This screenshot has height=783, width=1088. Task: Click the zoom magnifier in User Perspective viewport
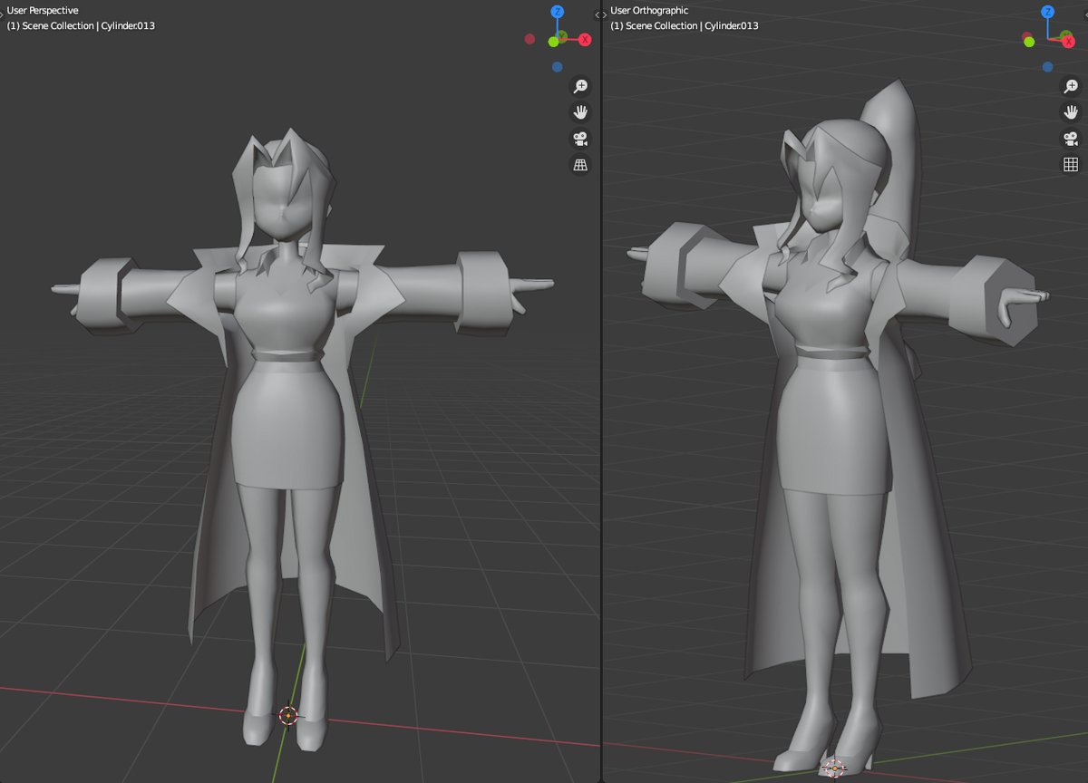tap(580, 86)
